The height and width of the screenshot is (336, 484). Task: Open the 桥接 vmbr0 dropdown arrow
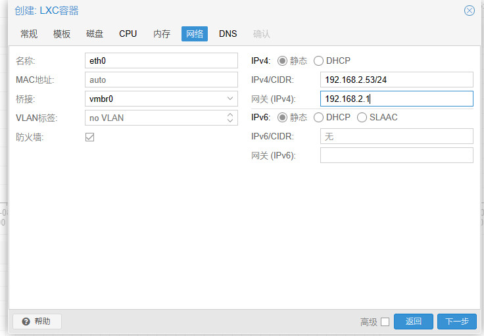tap(230, 99)
